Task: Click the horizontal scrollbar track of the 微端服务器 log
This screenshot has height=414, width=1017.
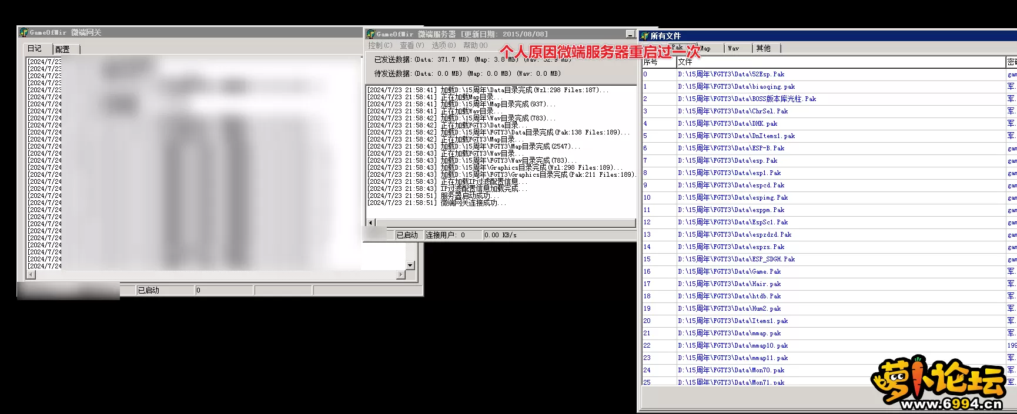Action: tap(506, 223)
